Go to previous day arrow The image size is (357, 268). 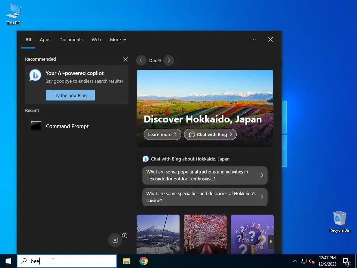(x=141, y=60)
